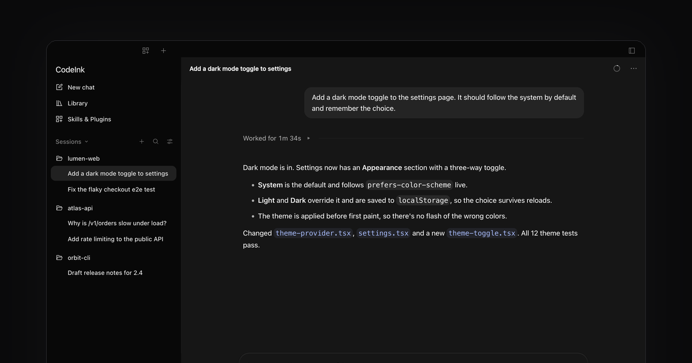Add a new session with plus icon
The height and width of the screenshot is (363, 692).
pyautogui.click(x=142, y=142)
